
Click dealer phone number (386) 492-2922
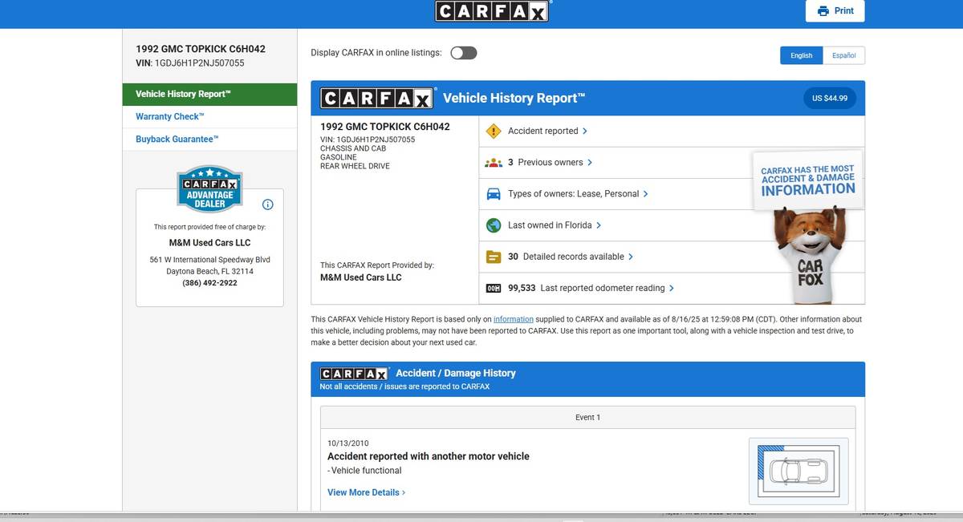pos(209,283)
